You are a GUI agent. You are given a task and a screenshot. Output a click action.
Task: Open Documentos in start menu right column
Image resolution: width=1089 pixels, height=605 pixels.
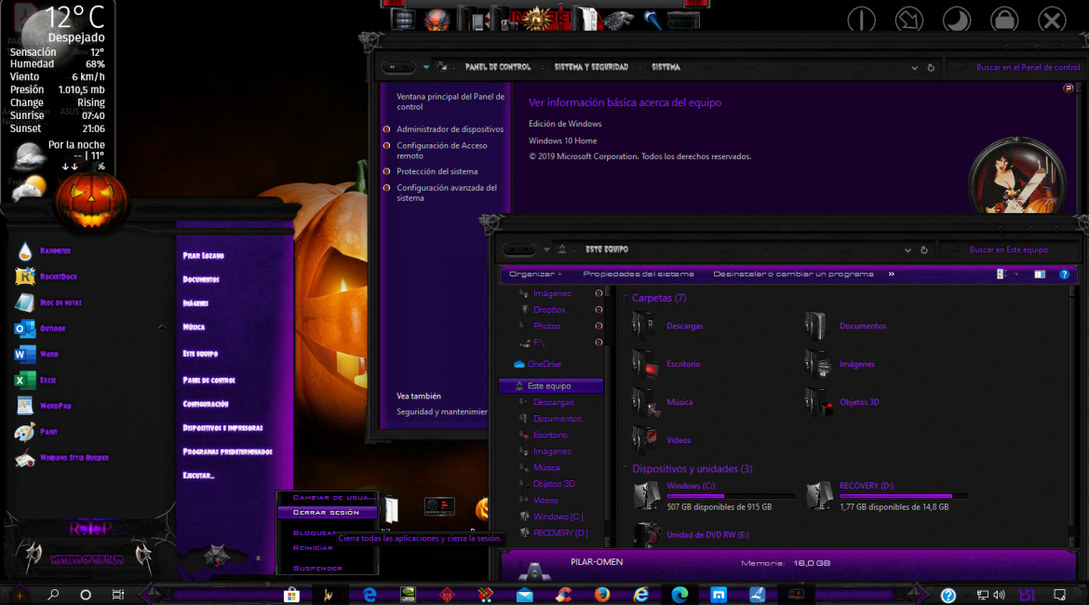point(201,279)
